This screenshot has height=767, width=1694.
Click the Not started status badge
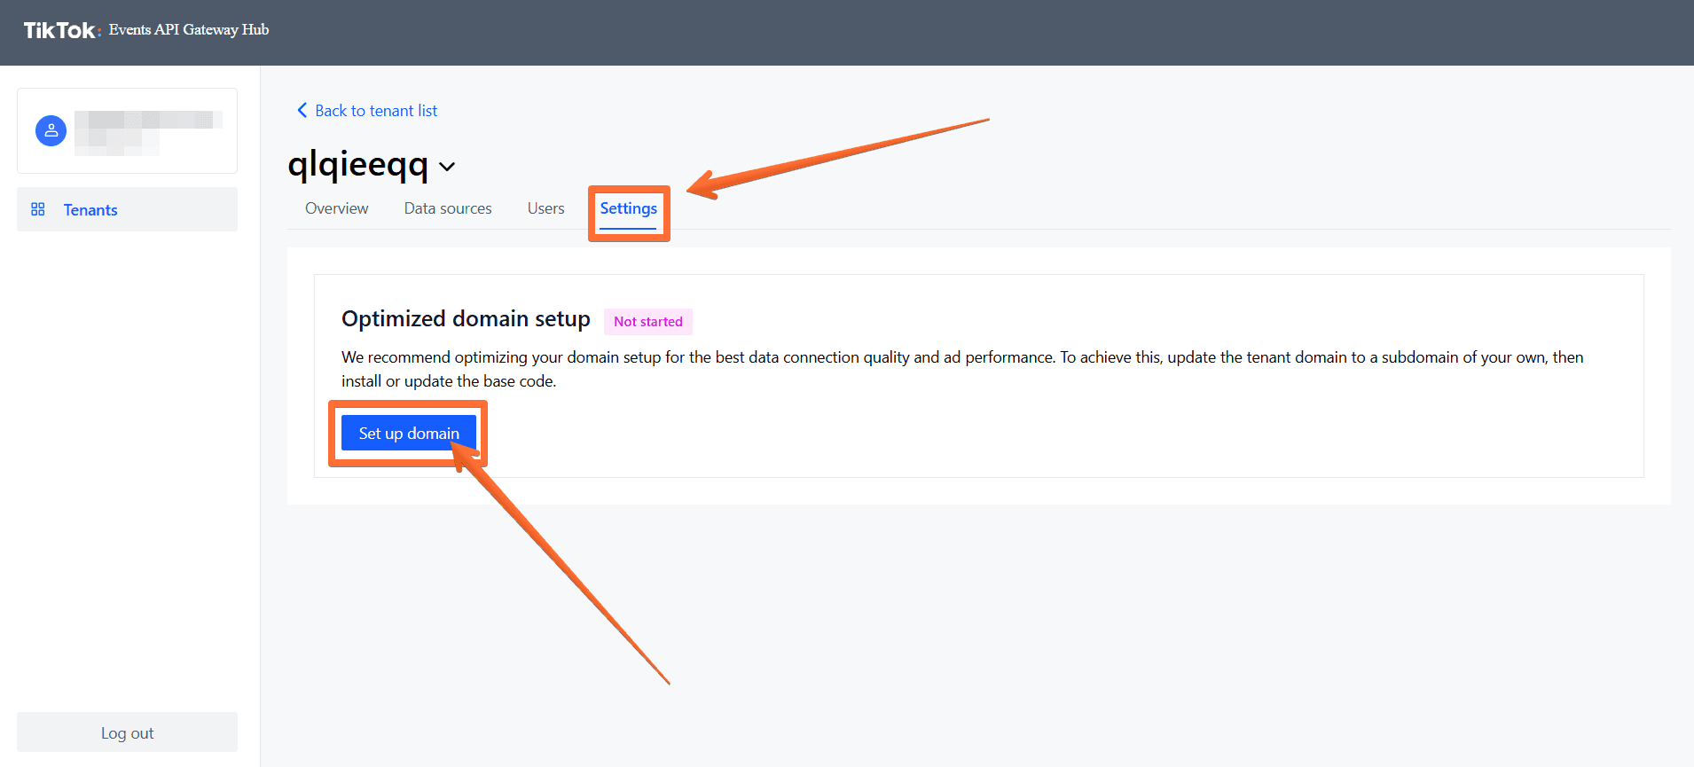pyautogui.click(x=648, y=321)
